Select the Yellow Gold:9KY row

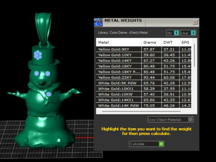coord(144,49)
